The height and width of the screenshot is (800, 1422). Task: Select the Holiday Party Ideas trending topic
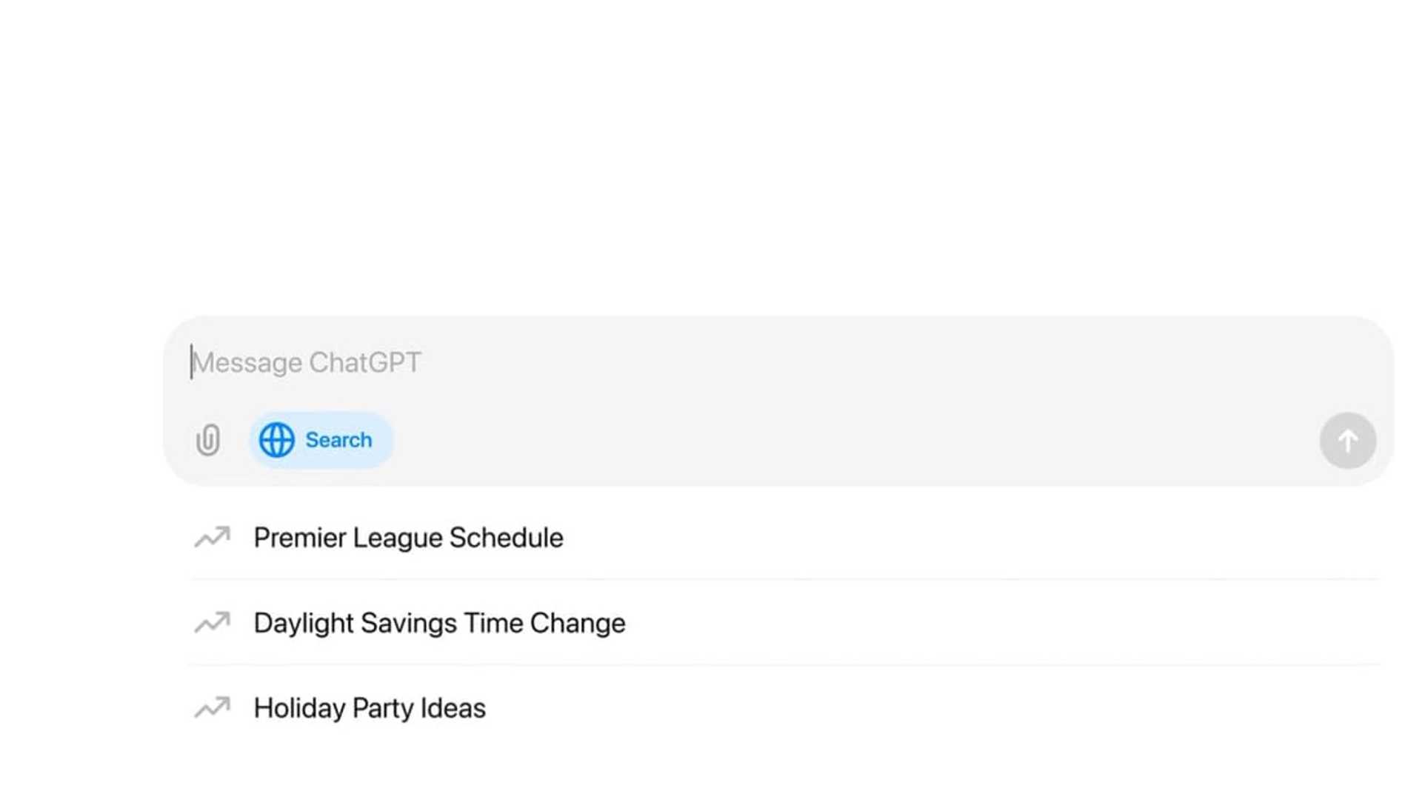(x=370, y=708)
